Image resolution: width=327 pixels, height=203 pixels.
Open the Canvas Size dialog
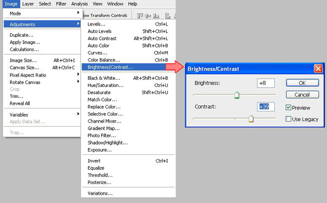tap(42, 67)
